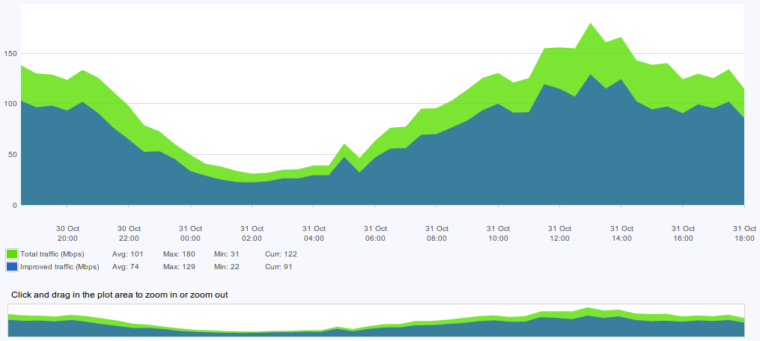Screen dimensions: 760x341
Task: Click 'Max: 180' in Total traffic row
Action: point(179,254)
